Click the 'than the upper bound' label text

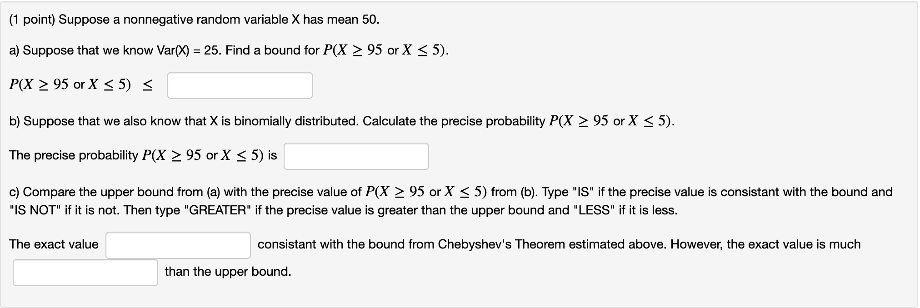[x=228, y=271]
